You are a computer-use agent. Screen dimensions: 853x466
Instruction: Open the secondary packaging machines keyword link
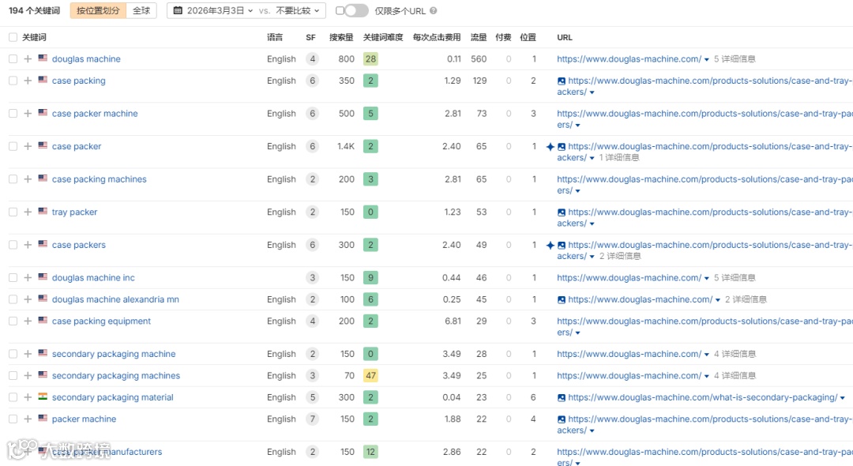point(116,375)
